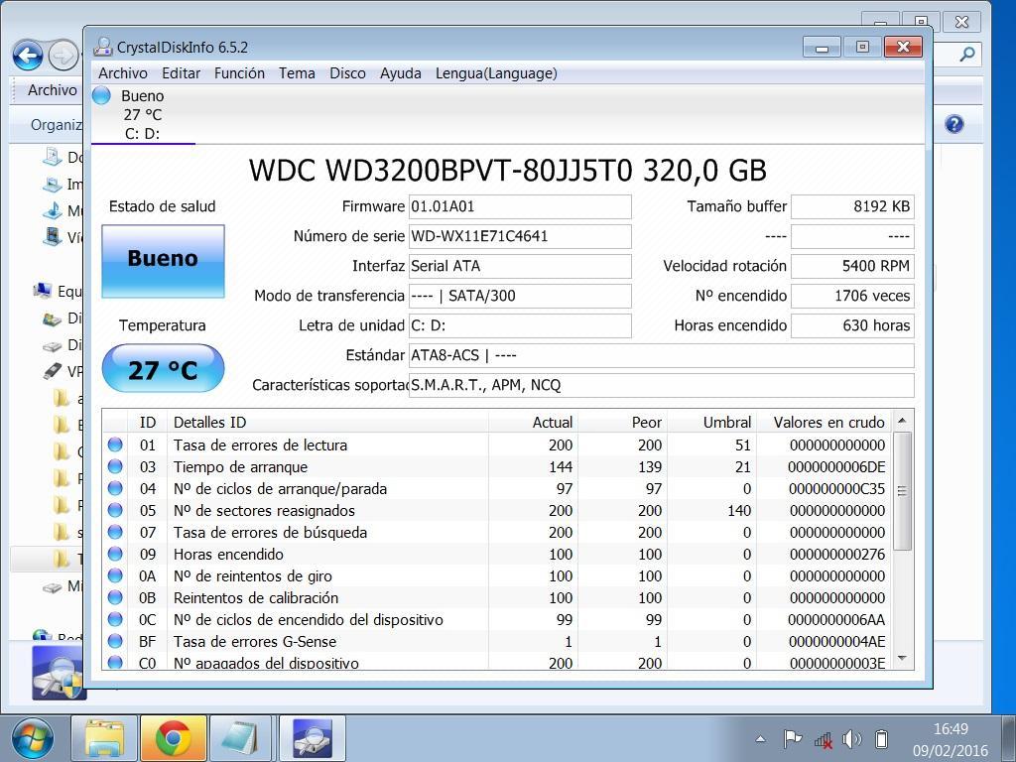This screenshot has height=762, width=1016.
Task: Click scroll up arrow in SMART attributes list
Action: pyautogui.click(x=902, y=421)
